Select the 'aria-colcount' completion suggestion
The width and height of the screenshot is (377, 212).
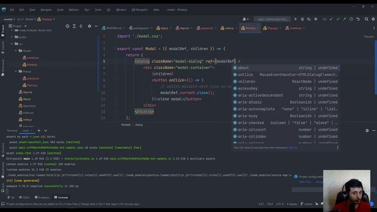[286, 130]
